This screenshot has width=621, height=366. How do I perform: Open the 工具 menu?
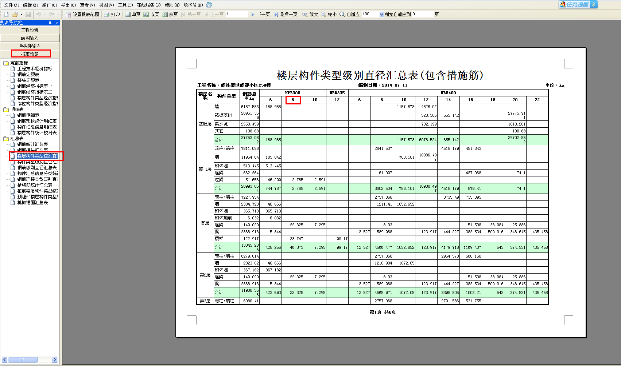(x=125, y=5)
